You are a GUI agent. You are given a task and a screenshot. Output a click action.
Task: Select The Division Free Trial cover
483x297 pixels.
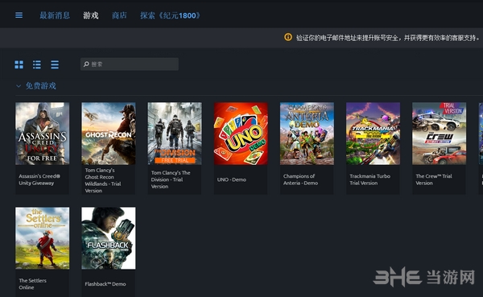coord(175,134)
